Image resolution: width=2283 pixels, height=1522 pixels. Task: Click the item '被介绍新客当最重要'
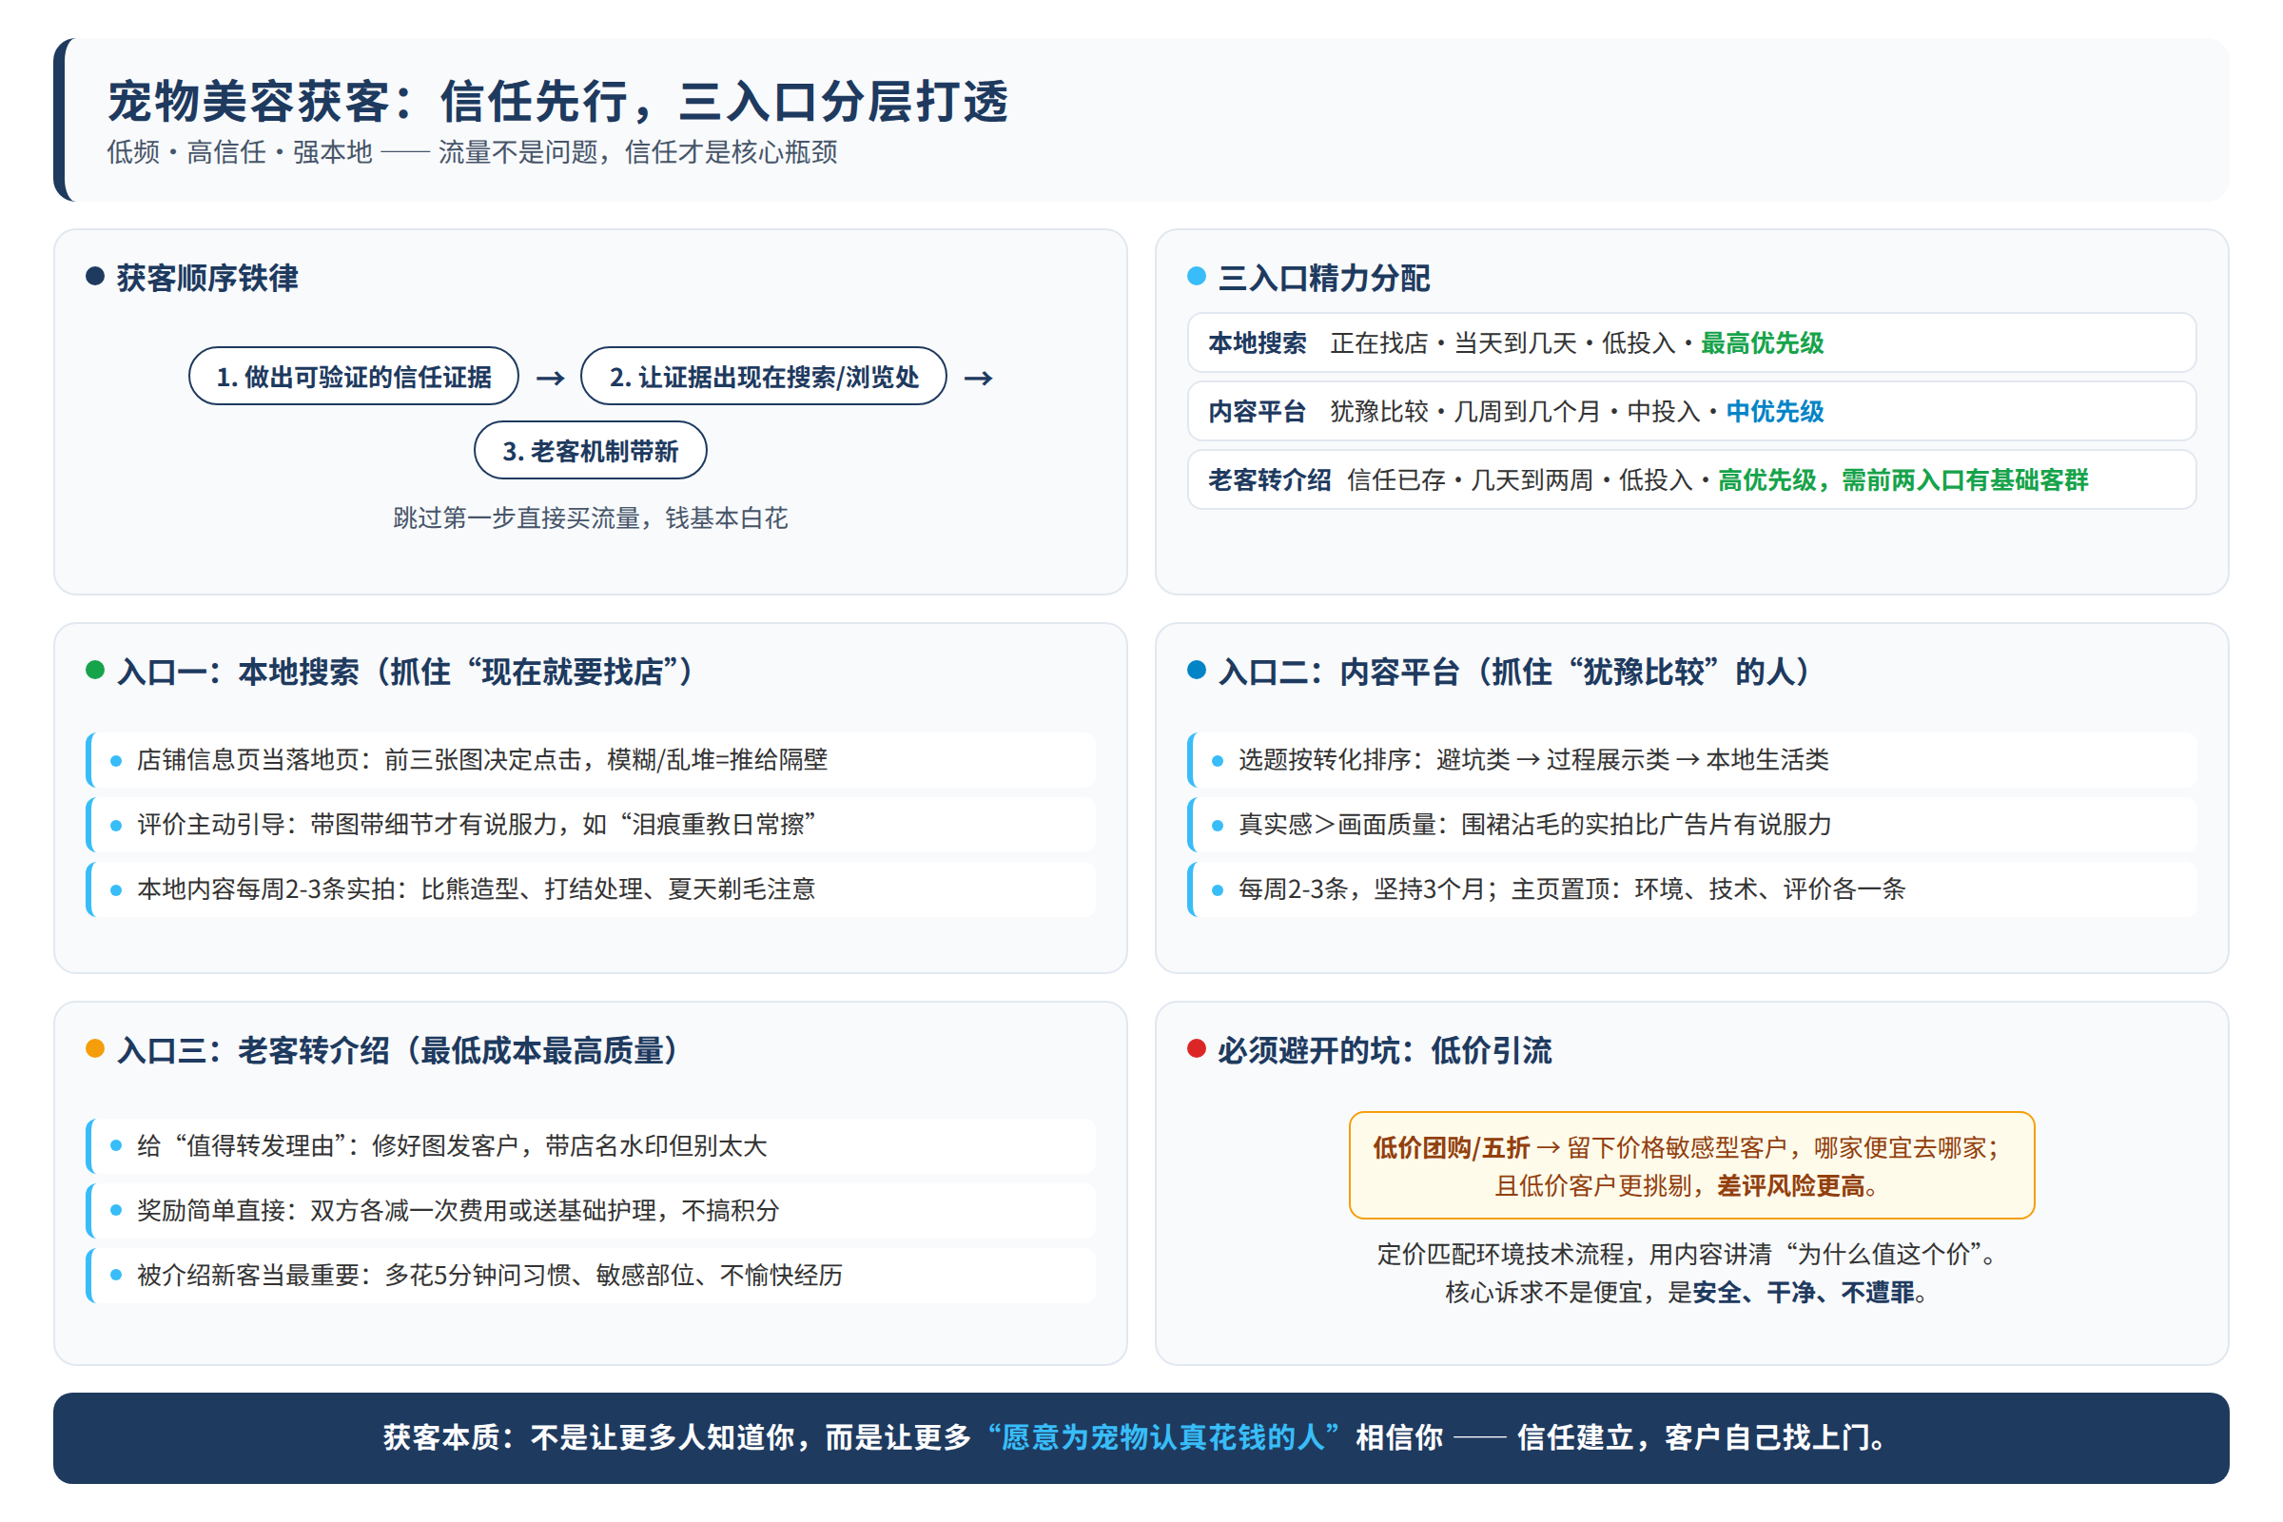pos(590,1276)
